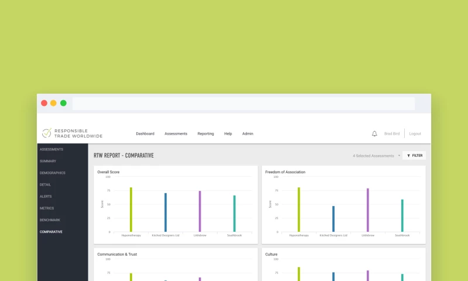Open the Admin section
Screen dimensions: 468x281
pos(247,133)
